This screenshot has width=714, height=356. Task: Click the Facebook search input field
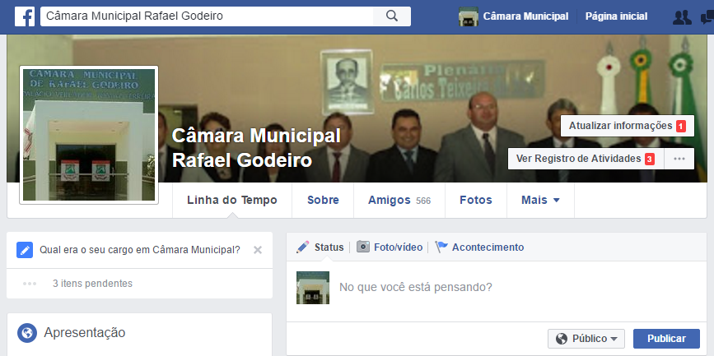tap(208, 16)
